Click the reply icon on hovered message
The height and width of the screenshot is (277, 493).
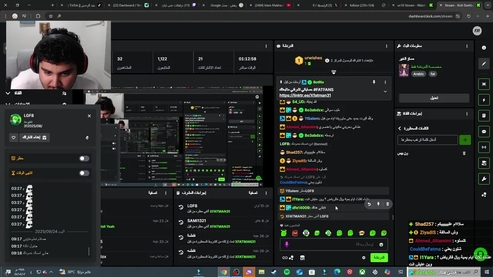click(369, 204)
